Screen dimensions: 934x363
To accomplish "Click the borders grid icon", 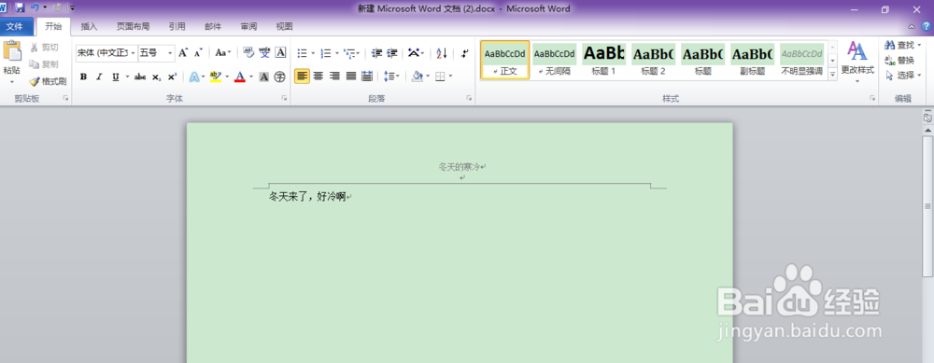I will [440, 77].
